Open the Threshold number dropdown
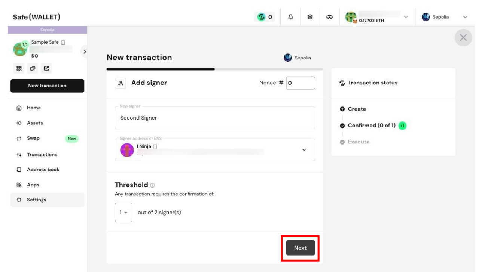Image resolution: width=491 pixels, height=272 pixels. 123,213
